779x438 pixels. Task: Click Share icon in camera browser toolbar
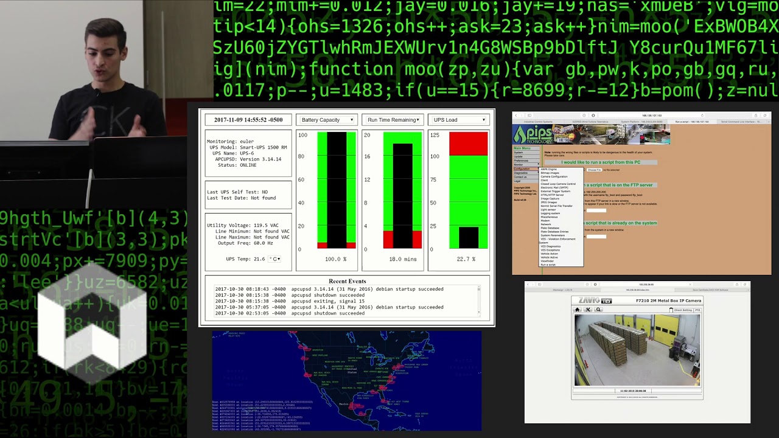pyautogui.click(x=736, y=284)
